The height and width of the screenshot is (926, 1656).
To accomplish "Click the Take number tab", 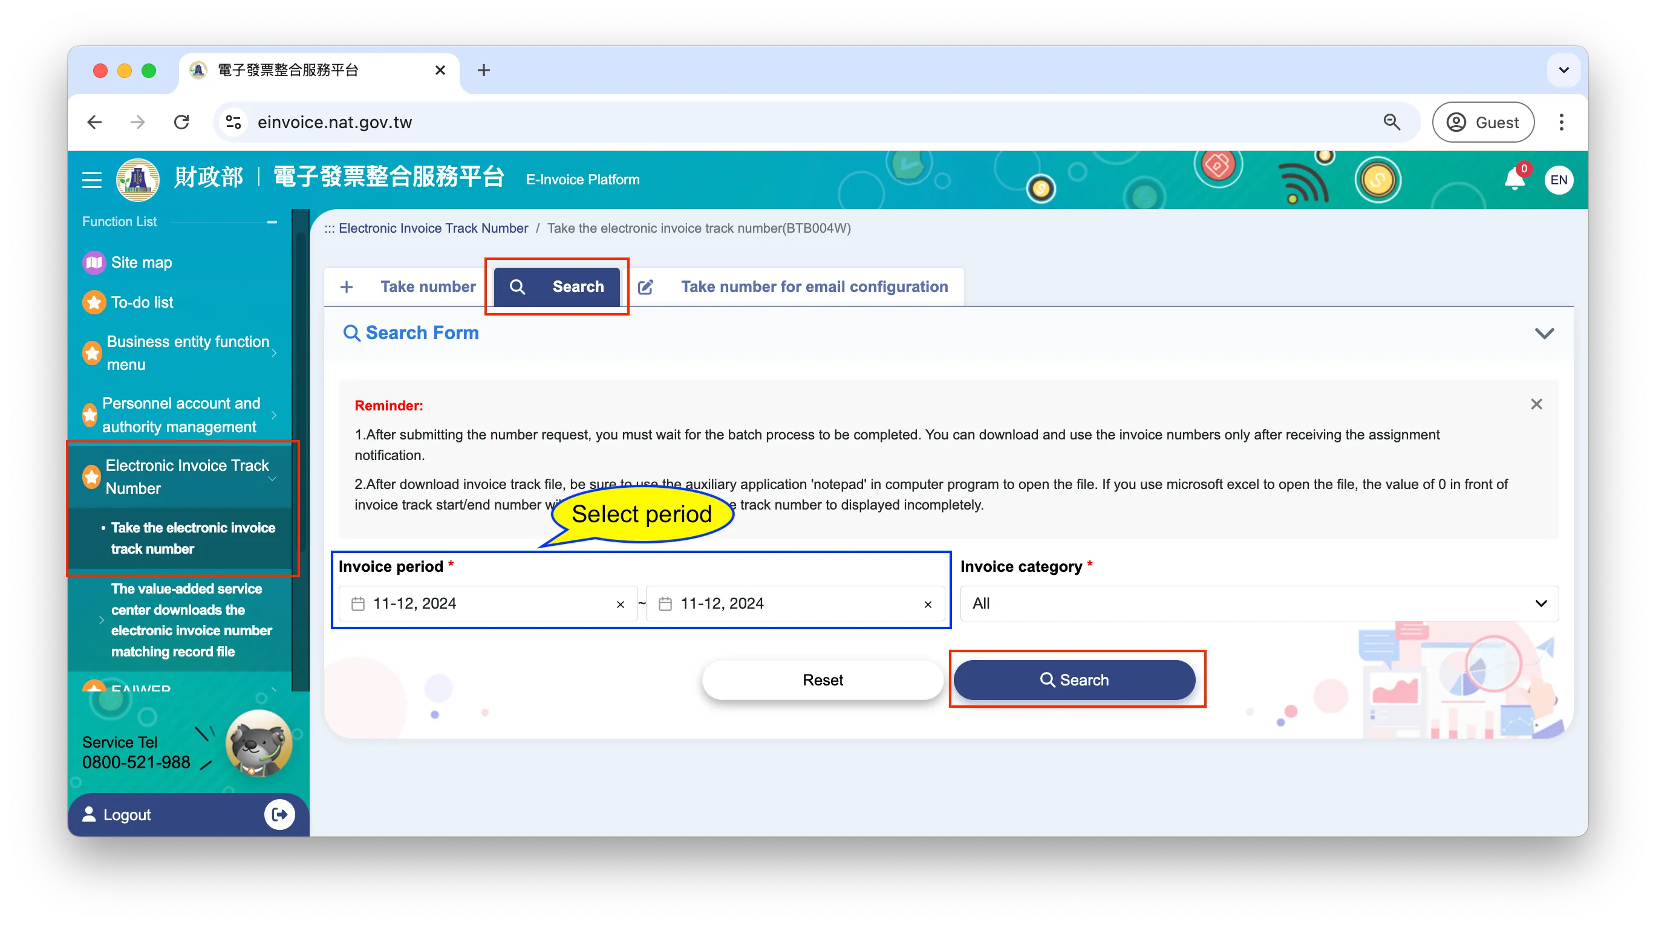I will (x=412, y=287).
